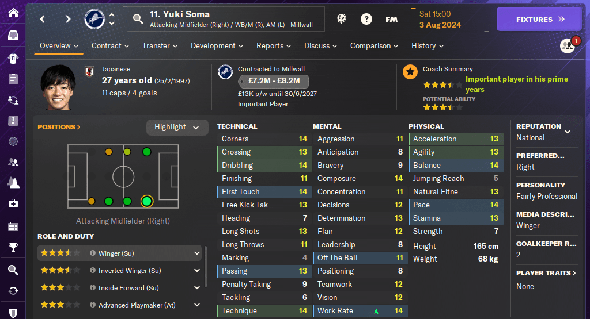The width and height of the screenshot is (590, 319).
Task: Expand the Inverted Winger (Su) role chevron
Action: coord(197,270)
